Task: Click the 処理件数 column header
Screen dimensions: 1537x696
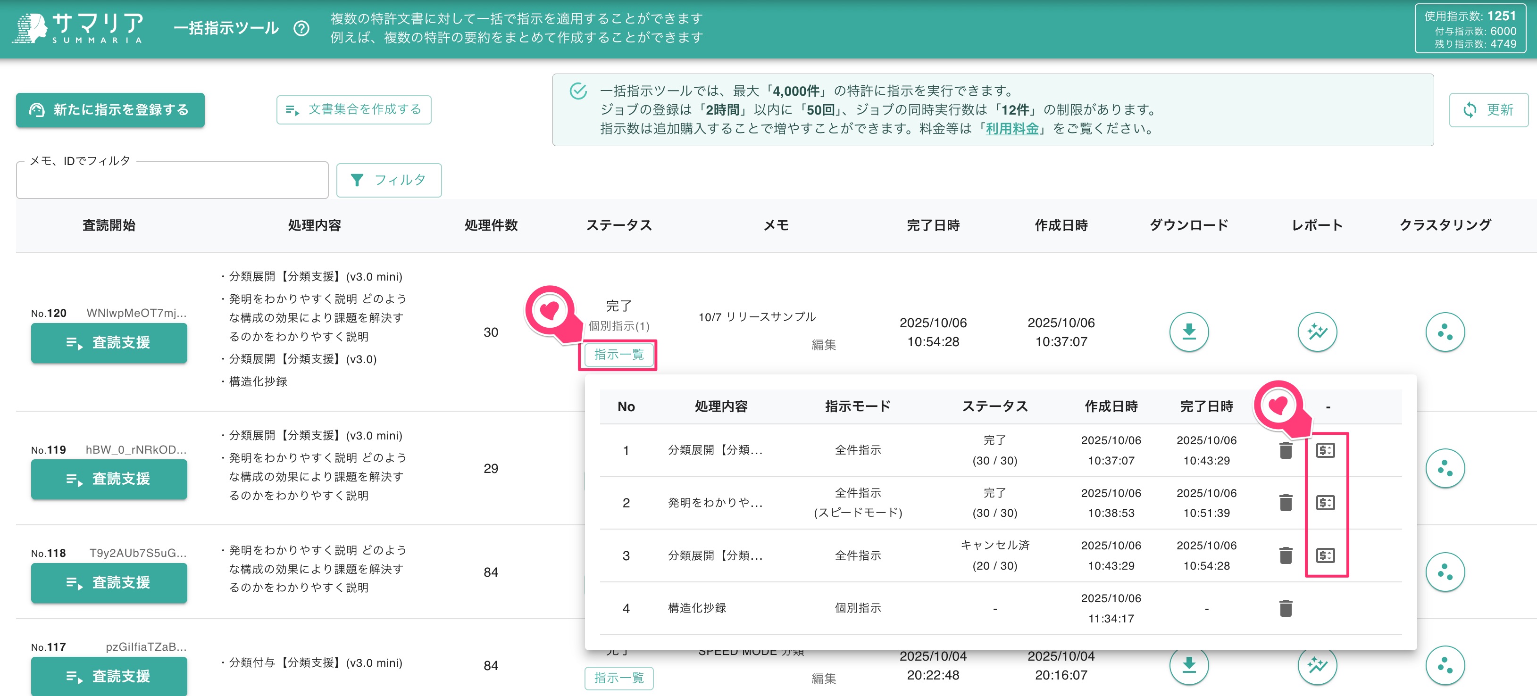Action: point(491,225)
